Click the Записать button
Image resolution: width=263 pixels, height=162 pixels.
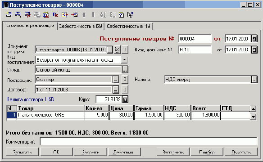tap(22, 152)
